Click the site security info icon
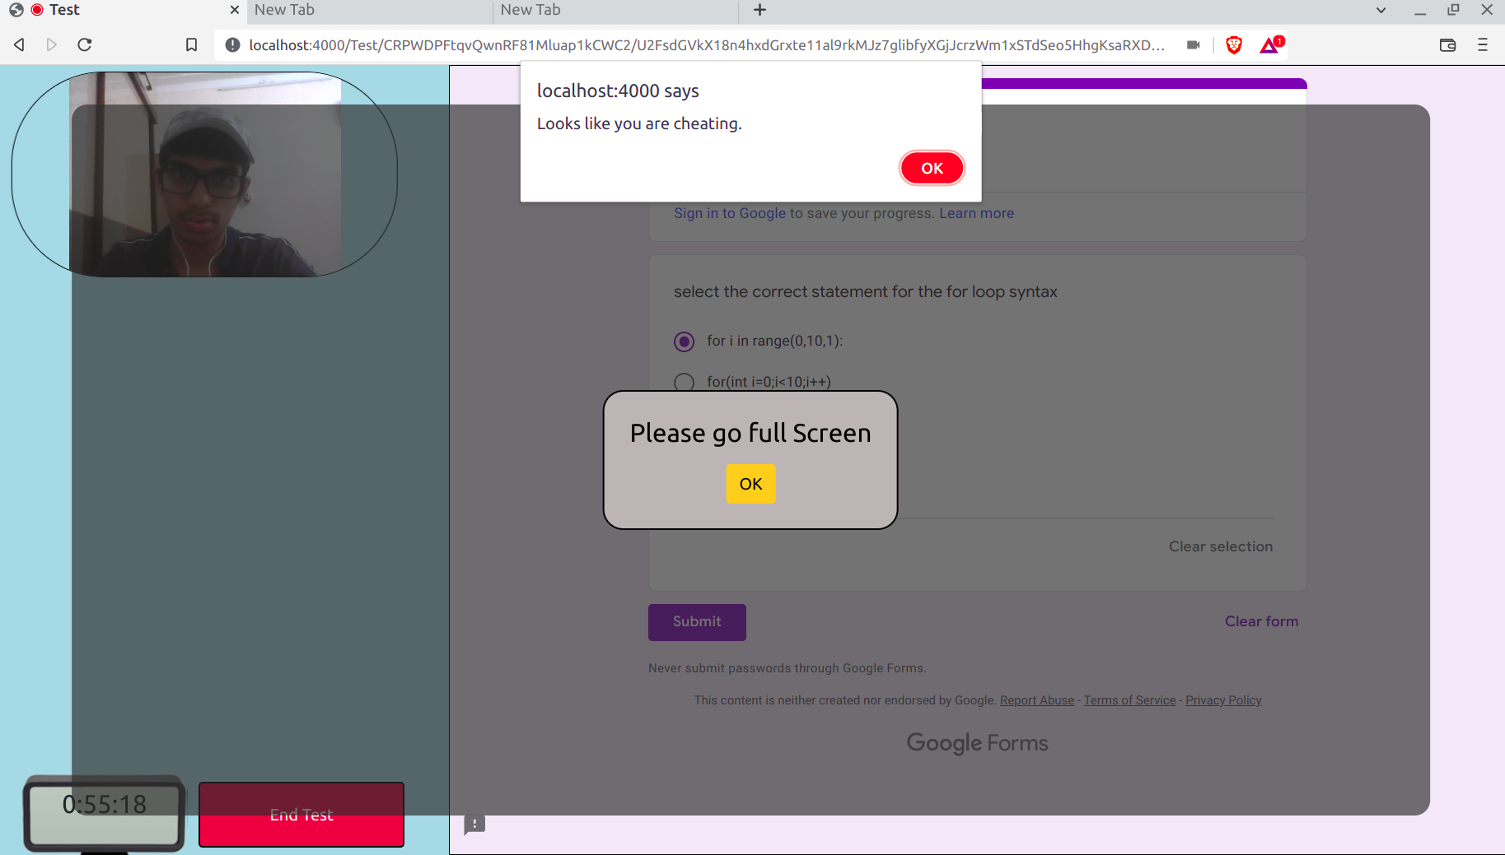 coord(232,44)
